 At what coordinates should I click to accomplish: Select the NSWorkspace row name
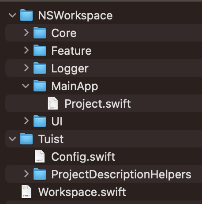coord(75,15)
